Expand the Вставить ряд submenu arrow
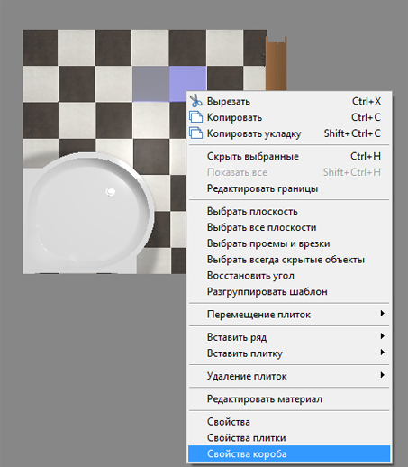This screenshot has width=408, height=467. click(382, 336)
